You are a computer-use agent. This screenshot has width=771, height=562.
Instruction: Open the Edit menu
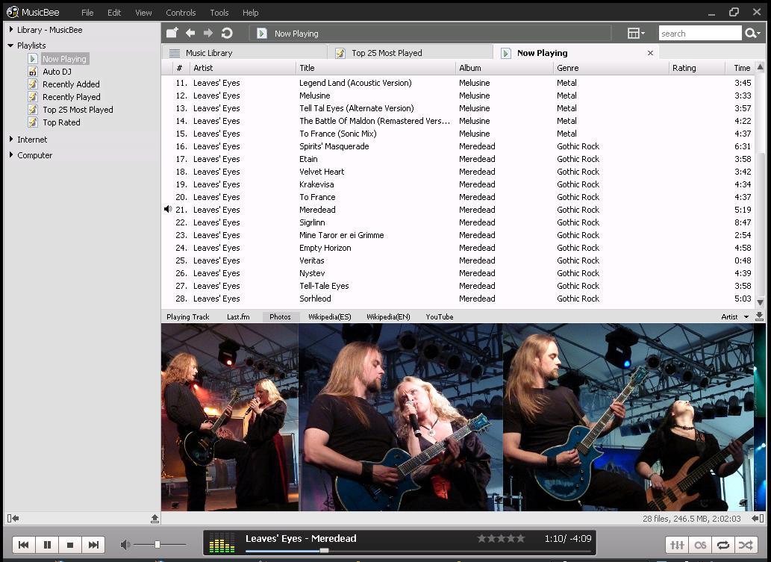click(114, 12)
